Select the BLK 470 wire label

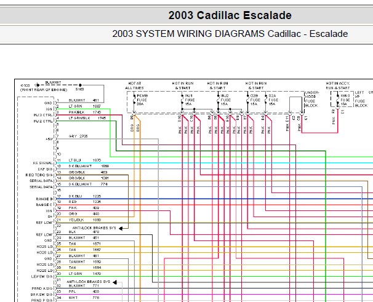[x=84, y=232]
